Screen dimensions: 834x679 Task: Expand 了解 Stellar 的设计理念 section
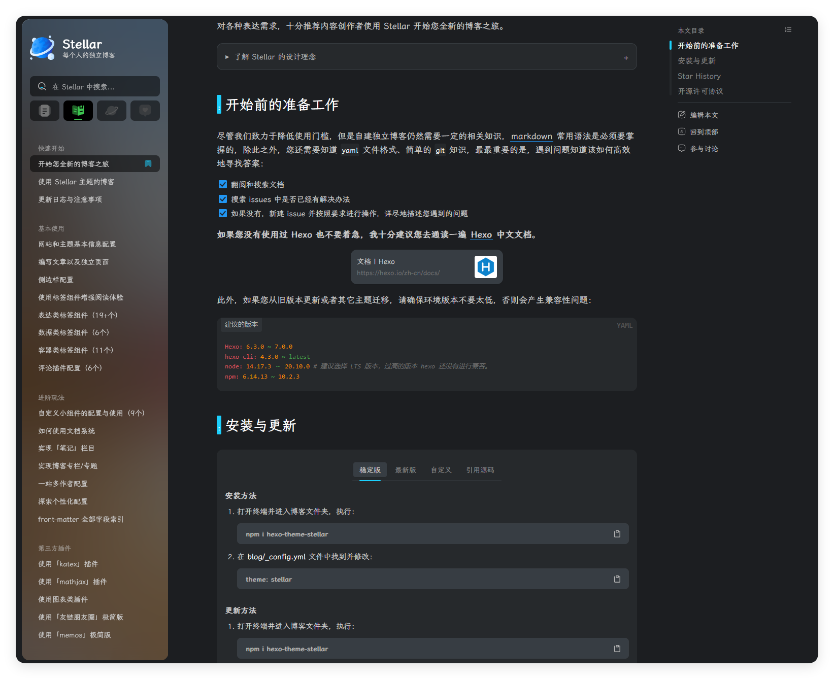[275, 57]
